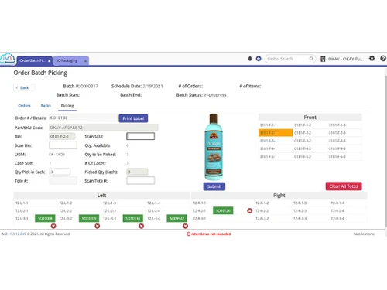Click the green order tag at T2-L-3-3
This screenshot has width=387, height=290.
coord(133,218)
